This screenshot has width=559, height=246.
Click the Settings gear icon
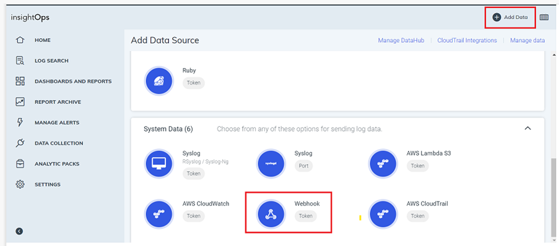[x=20, y=184]
